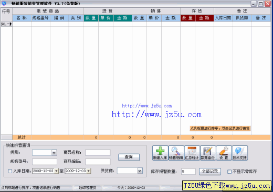Focus the 商品编码 input field
The width and height of the screenshot is (273, 192).
tap(98, 162)
